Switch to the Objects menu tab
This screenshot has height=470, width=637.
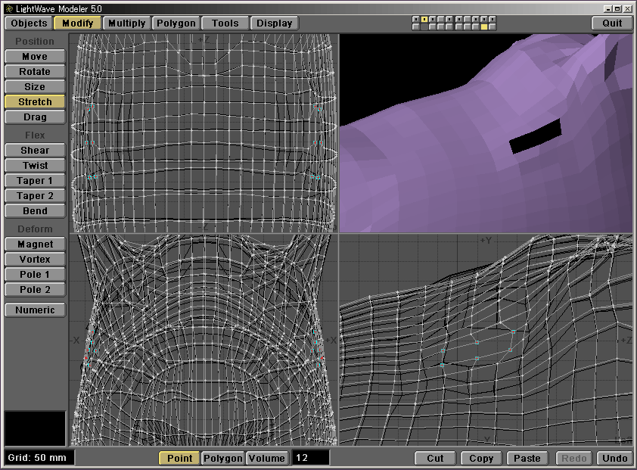(x=29, y=23)
